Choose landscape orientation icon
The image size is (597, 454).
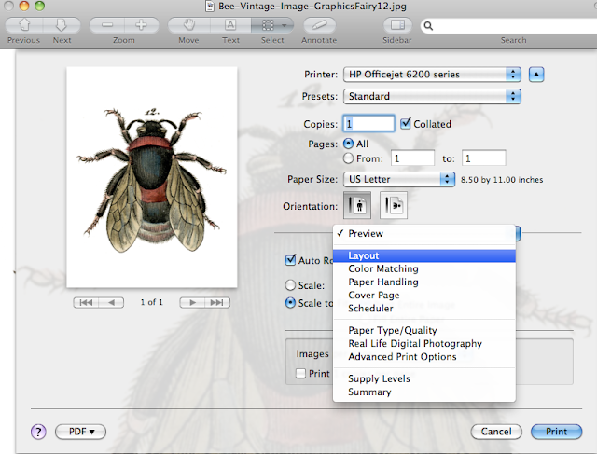point(392,206)
